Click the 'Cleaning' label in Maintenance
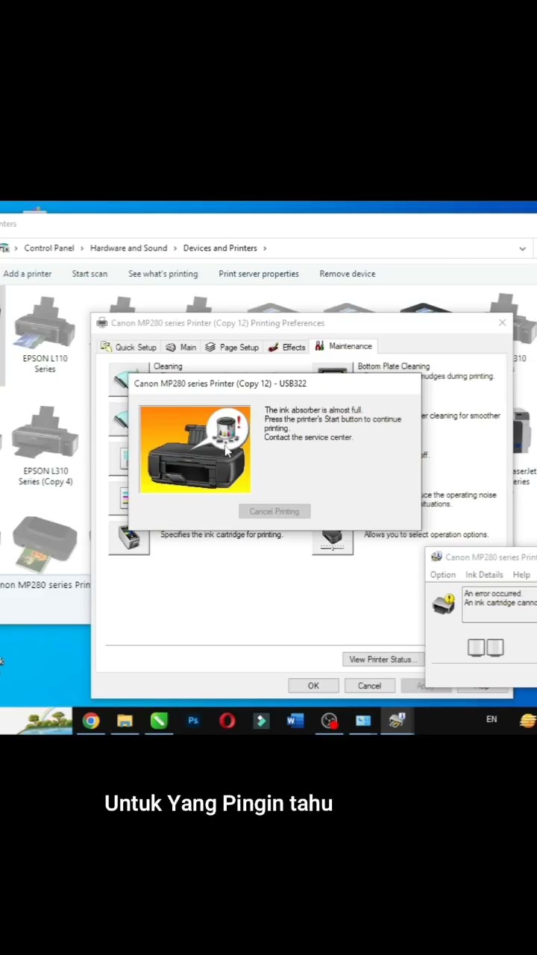The width and height of the screenshot is (537, 955). tap(168, 366)
